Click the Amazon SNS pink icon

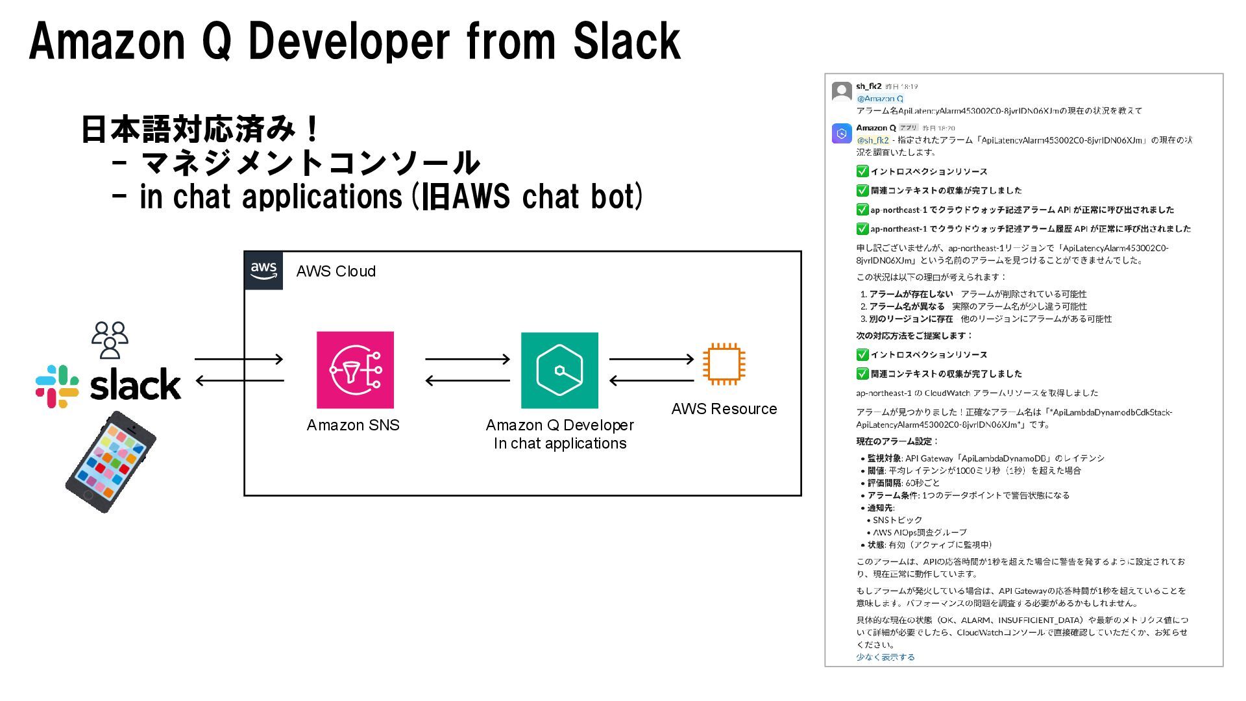click(355, 370)
